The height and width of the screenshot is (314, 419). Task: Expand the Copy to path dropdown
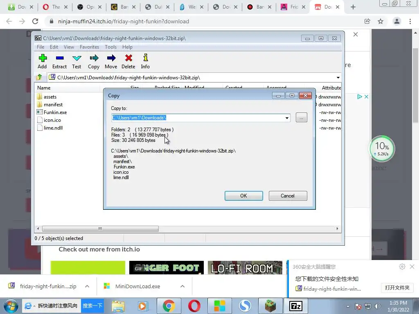(x=287, y=118)
